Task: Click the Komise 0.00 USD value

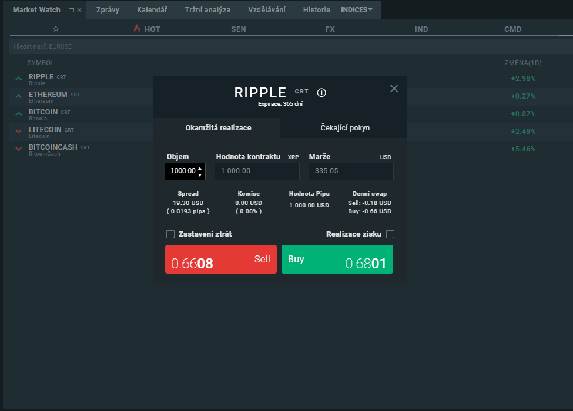Action: [x=249, y=203]
